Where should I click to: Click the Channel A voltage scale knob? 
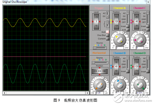(120, 40)
